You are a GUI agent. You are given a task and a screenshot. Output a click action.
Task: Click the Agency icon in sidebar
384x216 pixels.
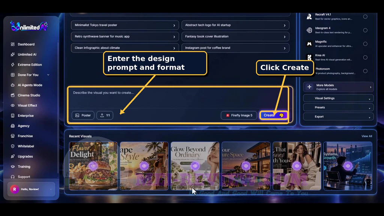click(13, 126)
